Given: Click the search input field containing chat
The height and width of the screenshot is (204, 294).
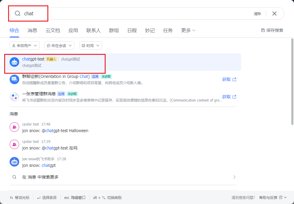Looking at the screenshot, I should [x=135, y=13].
